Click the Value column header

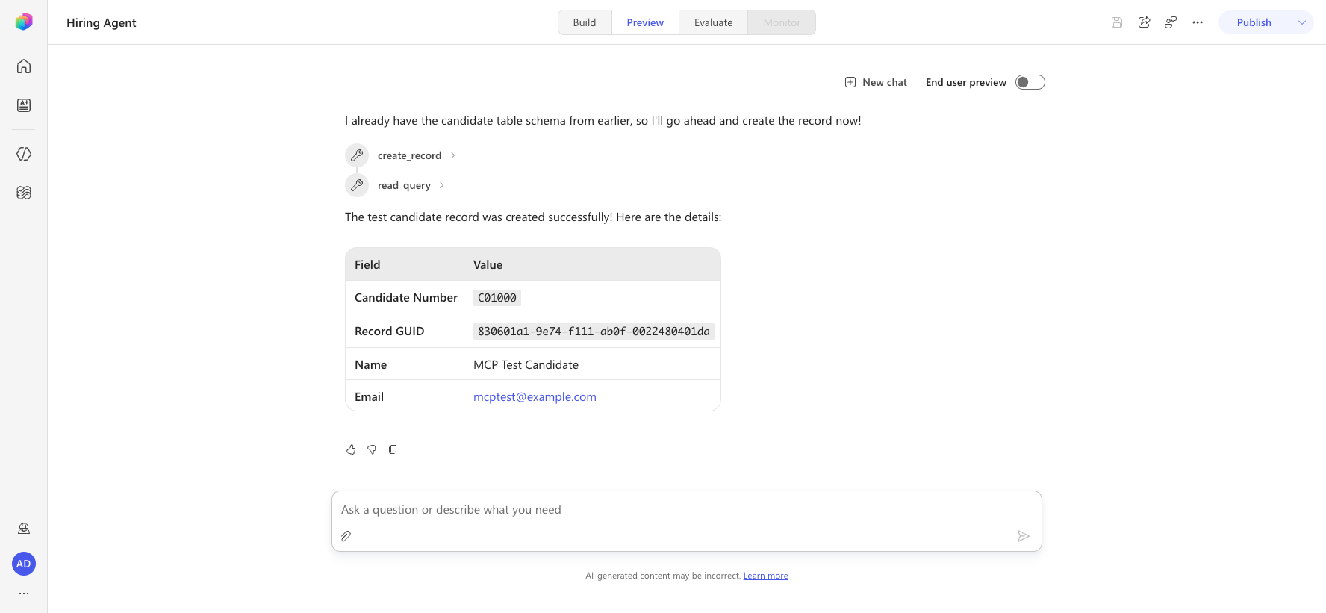[x=488, y=264]
